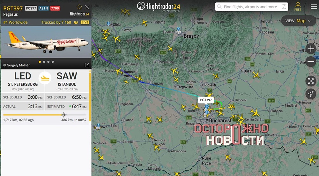Expand the VIEW Map dropdown
The image size is (319, 176).
coord(299,21)
